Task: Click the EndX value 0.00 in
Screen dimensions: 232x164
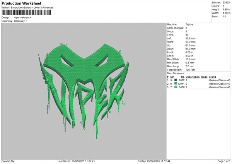Action: pos(189,52)
